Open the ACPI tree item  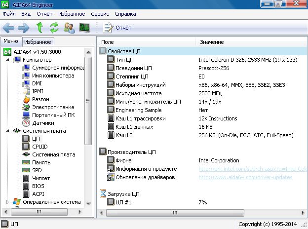tap(38, 194)
